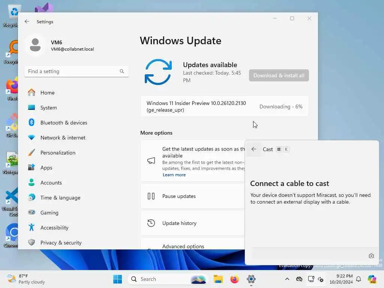The height and width of the screenshot is (288, 384).
Task: Open the VM6 account profile picture
Action: click(x=35, y=45)
